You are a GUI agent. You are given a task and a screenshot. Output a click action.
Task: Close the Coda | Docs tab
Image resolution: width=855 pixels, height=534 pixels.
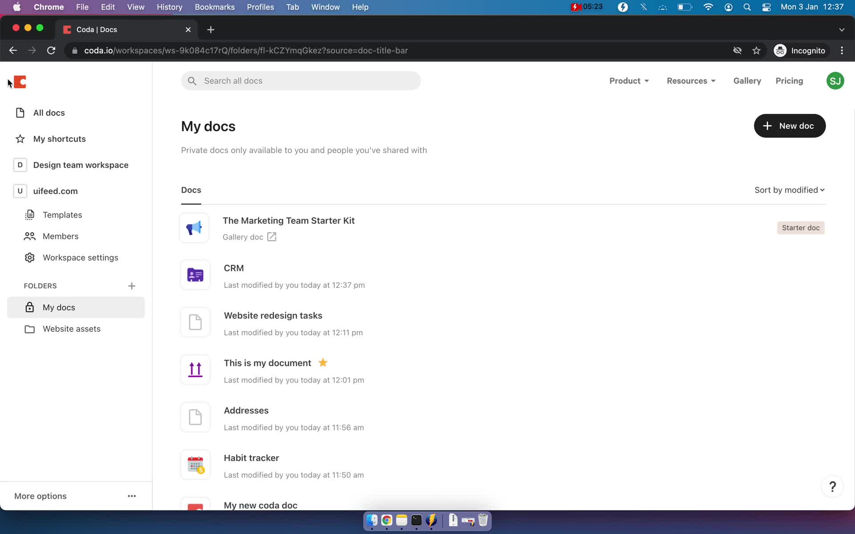click(x=188, y=29)
